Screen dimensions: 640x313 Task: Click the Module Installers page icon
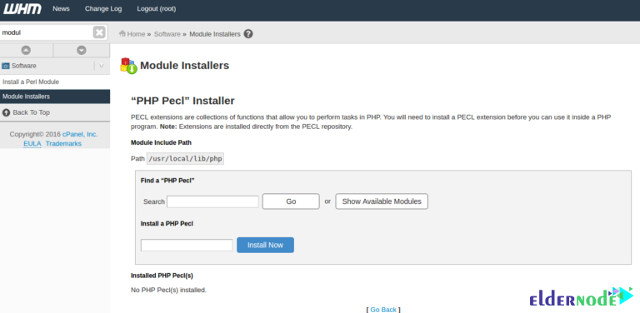click(128, 66)
